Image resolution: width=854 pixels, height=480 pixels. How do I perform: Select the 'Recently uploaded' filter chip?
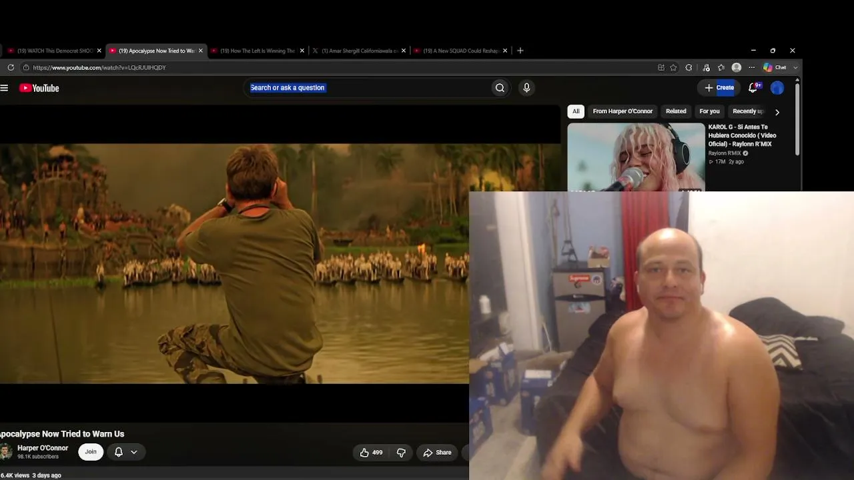pos(747,111)
